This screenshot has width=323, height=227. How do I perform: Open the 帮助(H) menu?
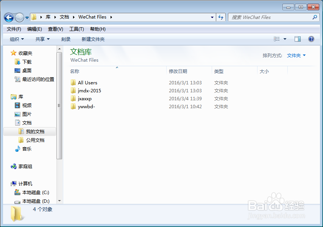[x=98, y=29]
